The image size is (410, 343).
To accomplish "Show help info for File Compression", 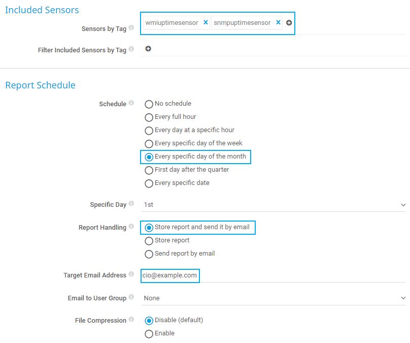I will coord(131,320).
